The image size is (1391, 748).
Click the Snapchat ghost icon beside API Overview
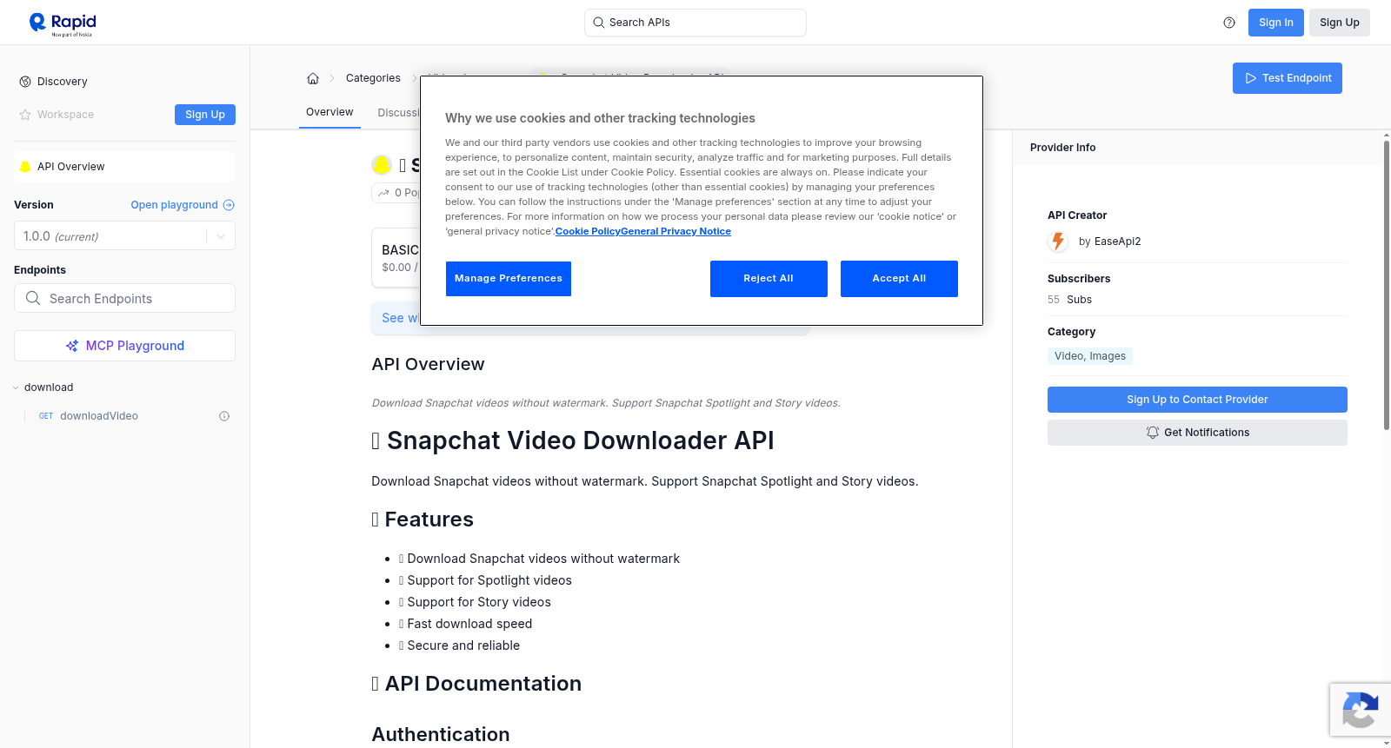point(25,167)
